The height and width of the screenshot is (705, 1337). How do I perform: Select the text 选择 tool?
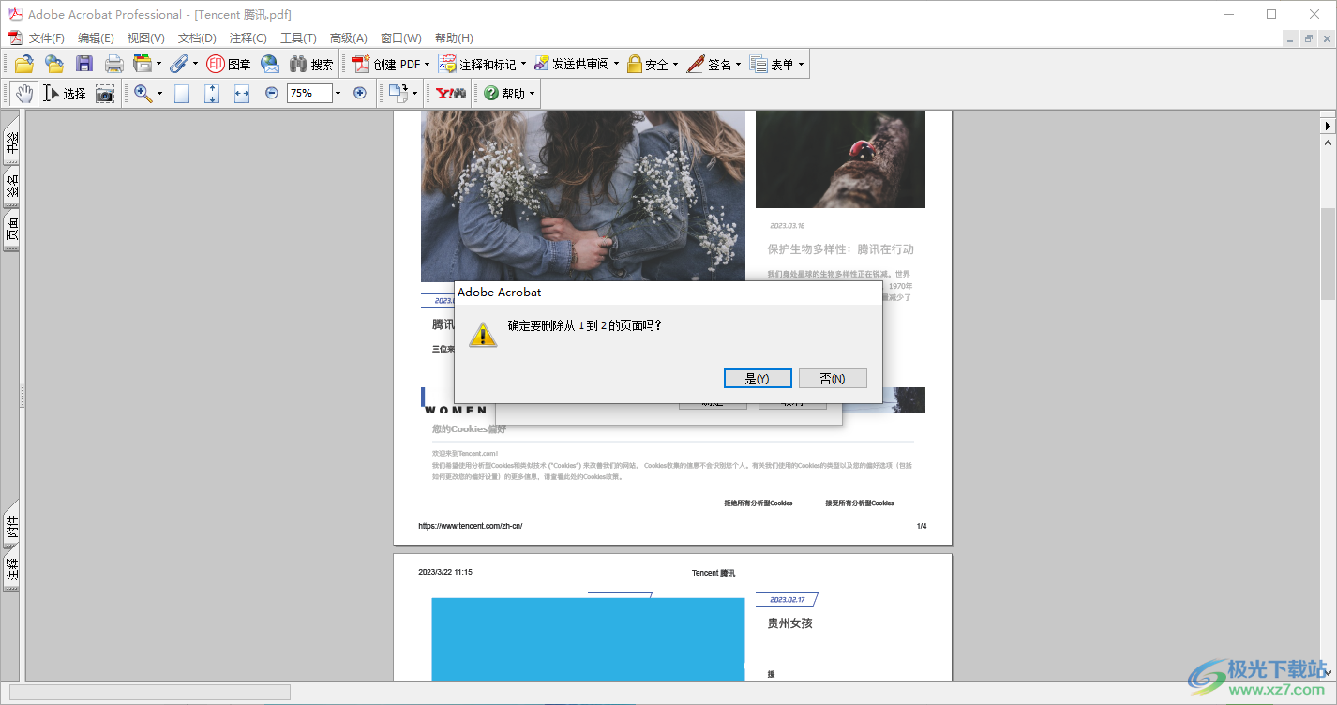point(64,93)
